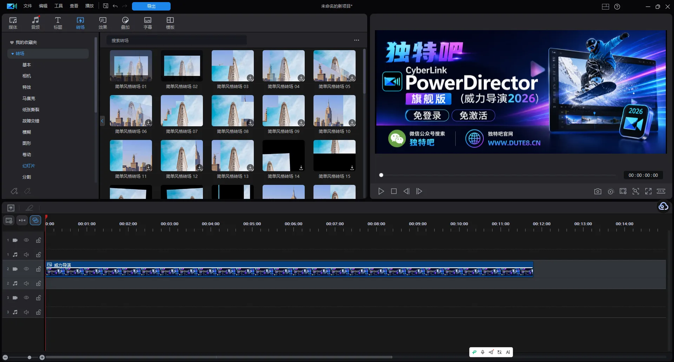Download 简单风格转场 09 transition

pyautogui.click(x=301, y=122)
